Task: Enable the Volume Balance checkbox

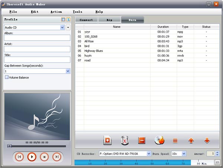Action: (7, 77)
